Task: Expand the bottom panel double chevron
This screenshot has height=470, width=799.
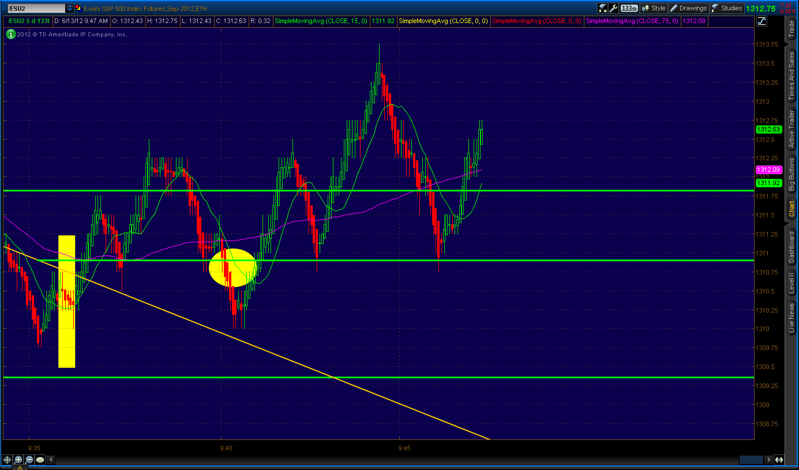Action: click(19, 468)
